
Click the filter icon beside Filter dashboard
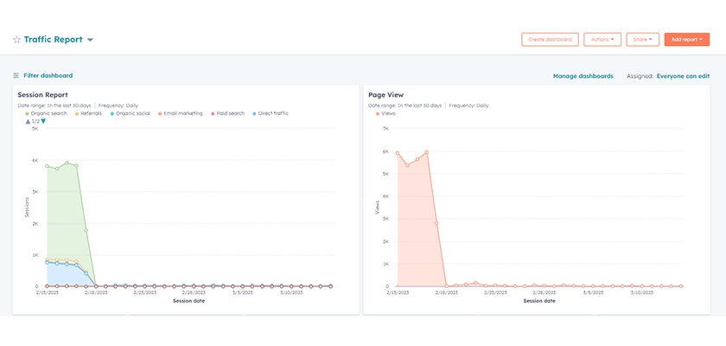coord(16,76)
